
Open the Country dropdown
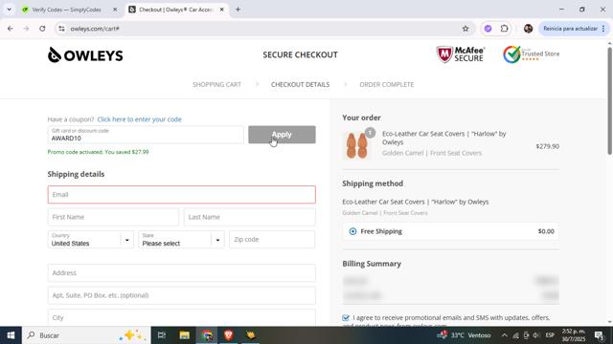[90, 240]
